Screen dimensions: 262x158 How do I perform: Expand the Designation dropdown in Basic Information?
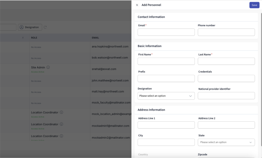point(166,96)
